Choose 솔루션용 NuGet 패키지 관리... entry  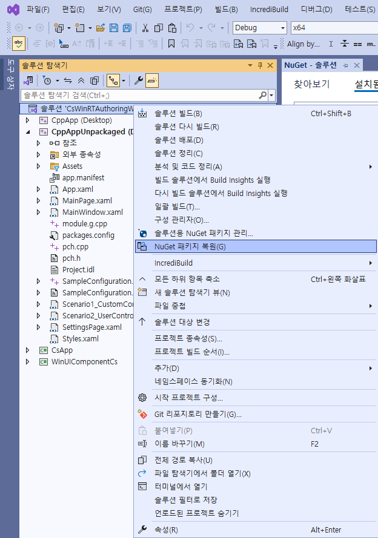(256, 234)
